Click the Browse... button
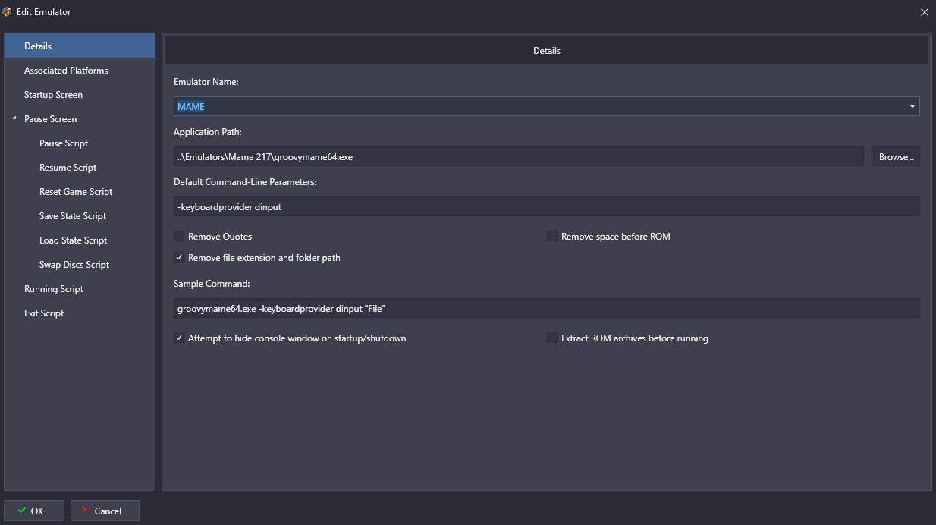This screenshot has width=936, height=525. tap(896, 156)
